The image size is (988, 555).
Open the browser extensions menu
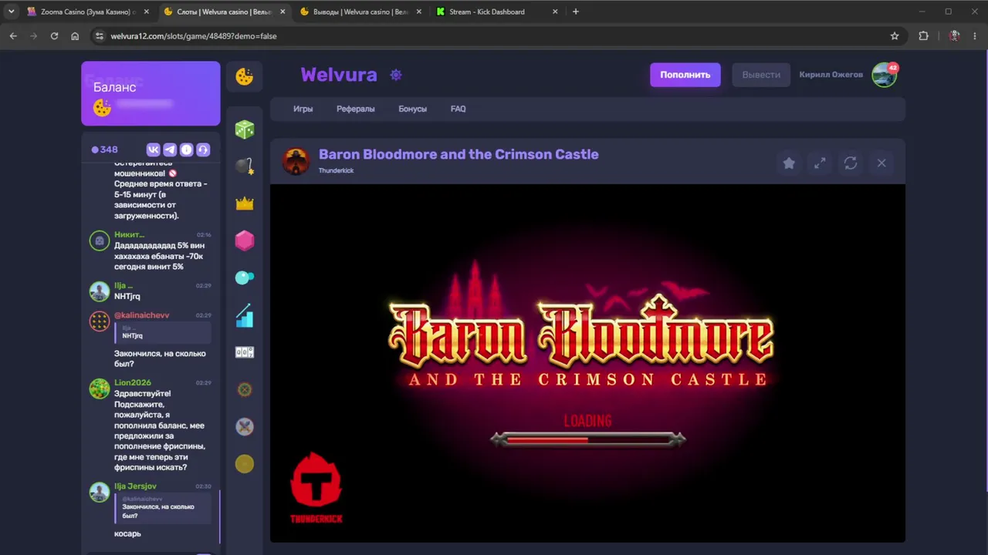coord(923,36)
